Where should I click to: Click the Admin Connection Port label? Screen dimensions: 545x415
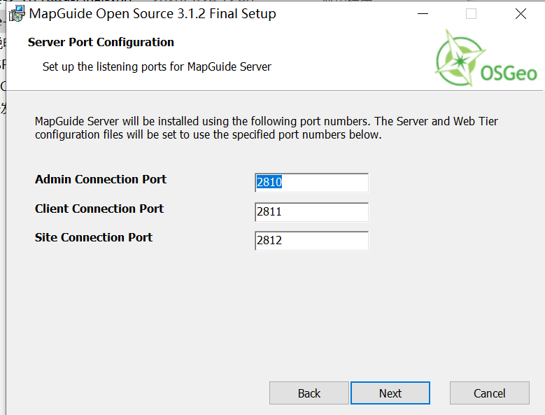pos(101,179)
